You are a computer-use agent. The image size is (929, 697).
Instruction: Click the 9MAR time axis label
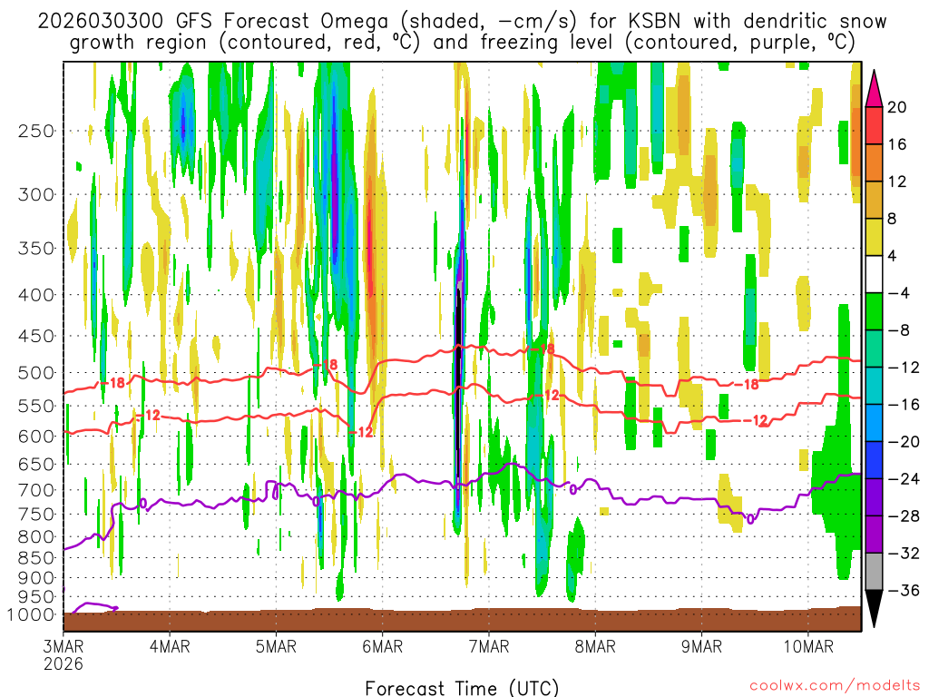[x=701, y=646]
